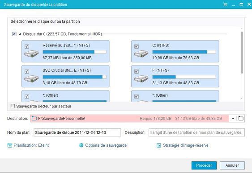Click usage bar of SSD Crucial E: partition
Image resolution: width=252 pixels, height=173 pixels.
coord(74,77)
